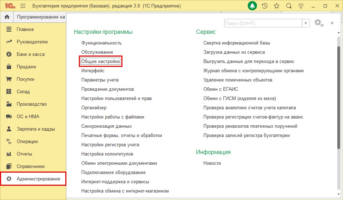Open the Продажи section

coord(26,67)
